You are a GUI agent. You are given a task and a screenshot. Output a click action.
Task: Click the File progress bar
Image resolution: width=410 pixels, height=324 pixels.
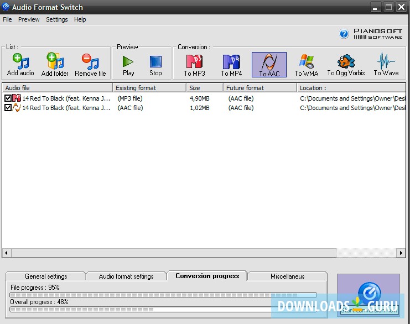[x=163, y=295]
